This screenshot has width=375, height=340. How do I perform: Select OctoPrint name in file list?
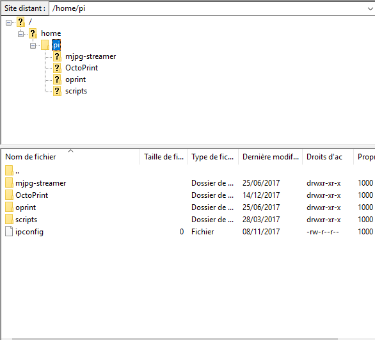point(31,195)
